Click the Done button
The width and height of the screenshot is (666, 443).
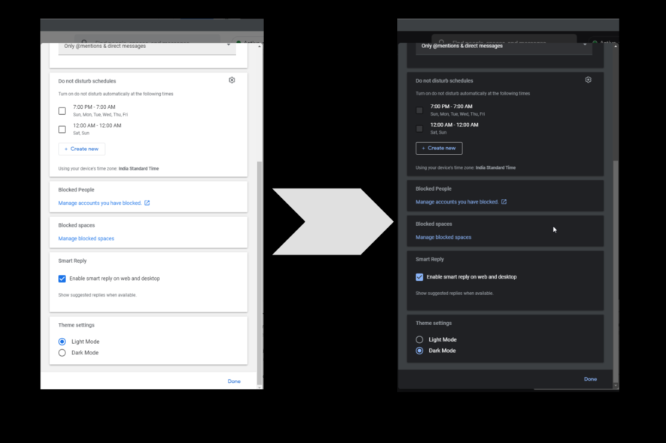(234, 381)
